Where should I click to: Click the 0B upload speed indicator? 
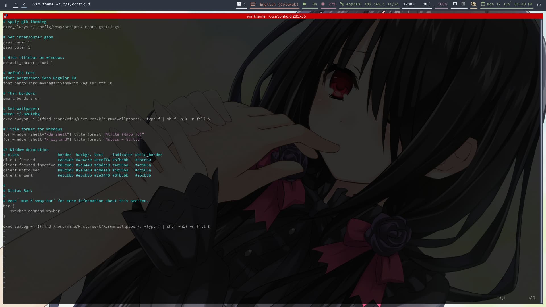tap(426, 4)
